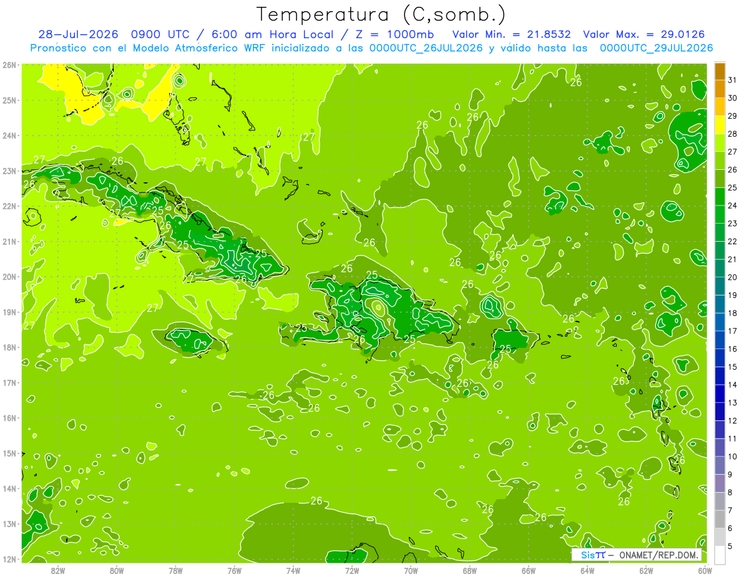Click the brown legend swatch above 31
749x579 pixels.
(x=720, y=71)
